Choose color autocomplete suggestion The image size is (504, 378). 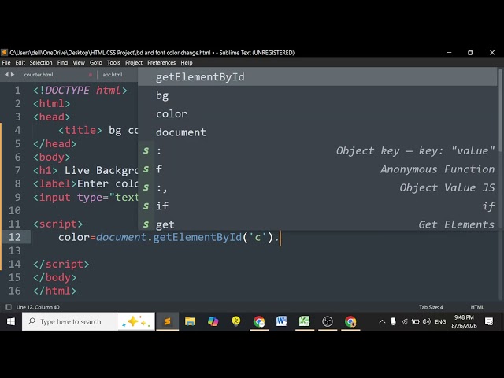click(317, 113)
